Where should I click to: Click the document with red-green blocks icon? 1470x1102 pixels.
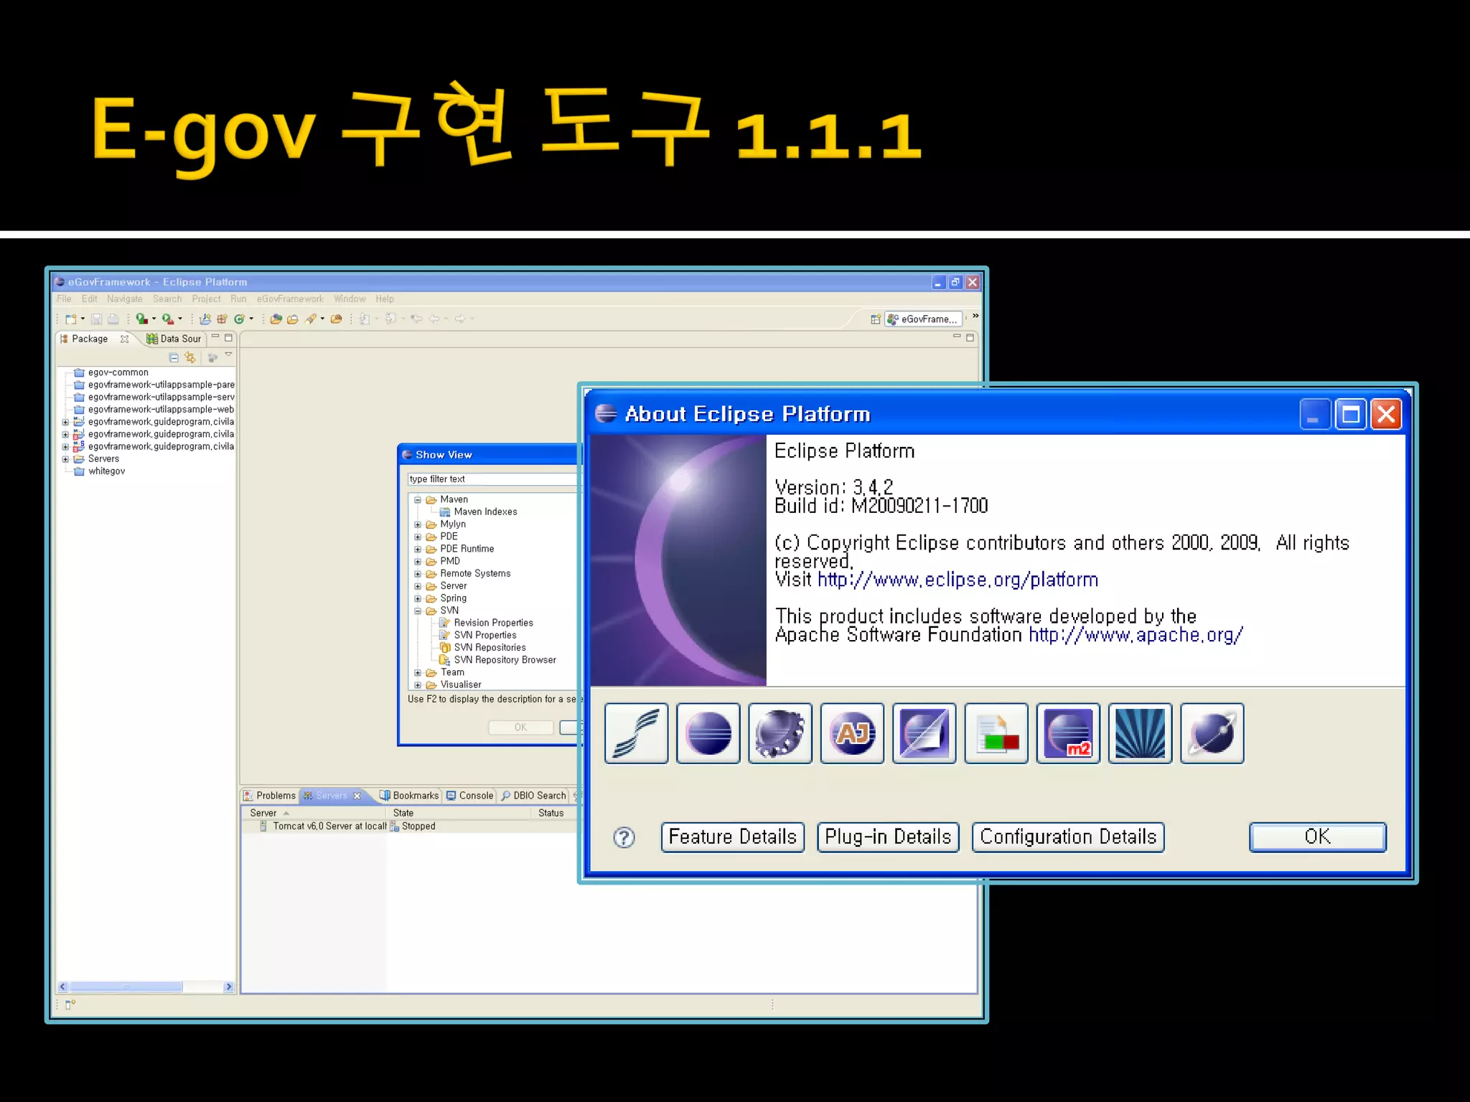point(996,733)
